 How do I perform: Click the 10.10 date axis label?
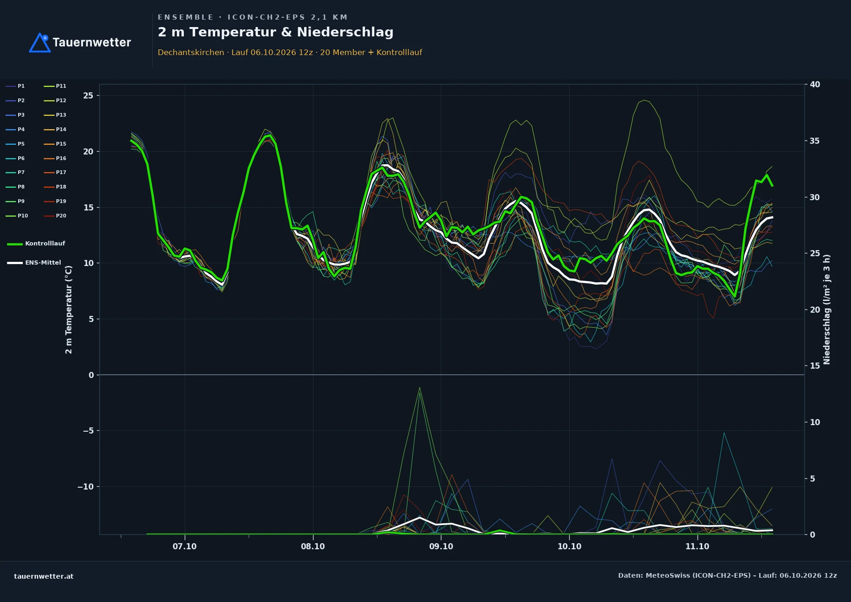coord(570,546)
